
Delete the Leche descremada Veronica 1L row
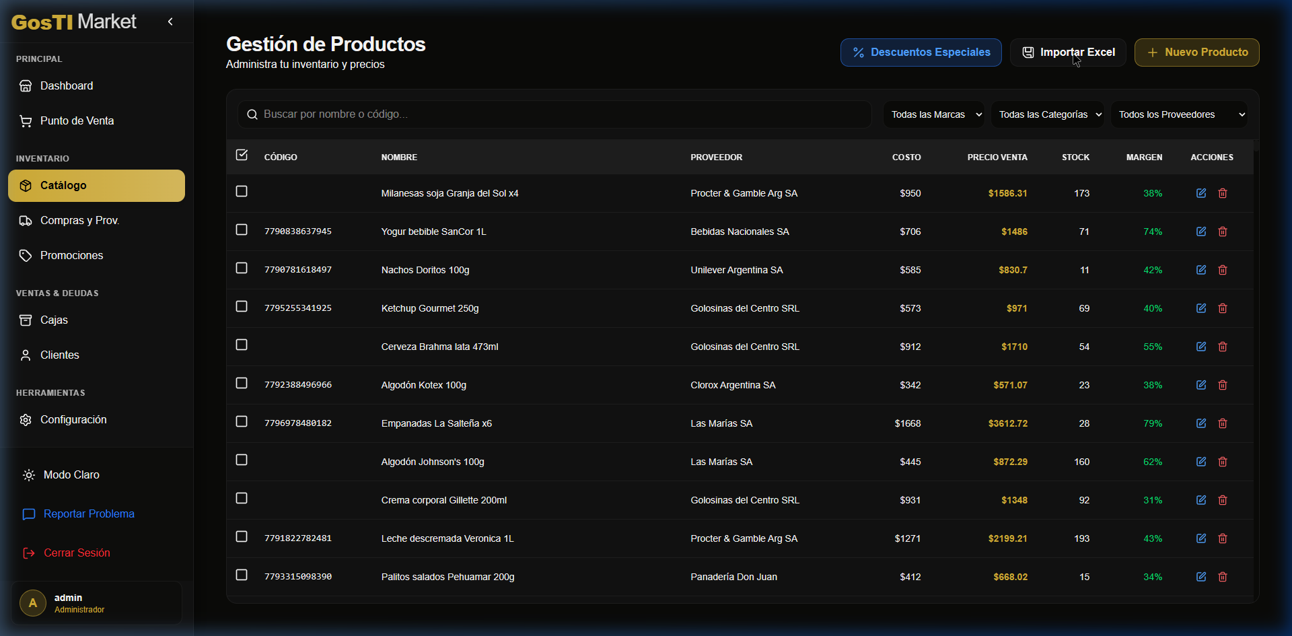(1223, 538)
